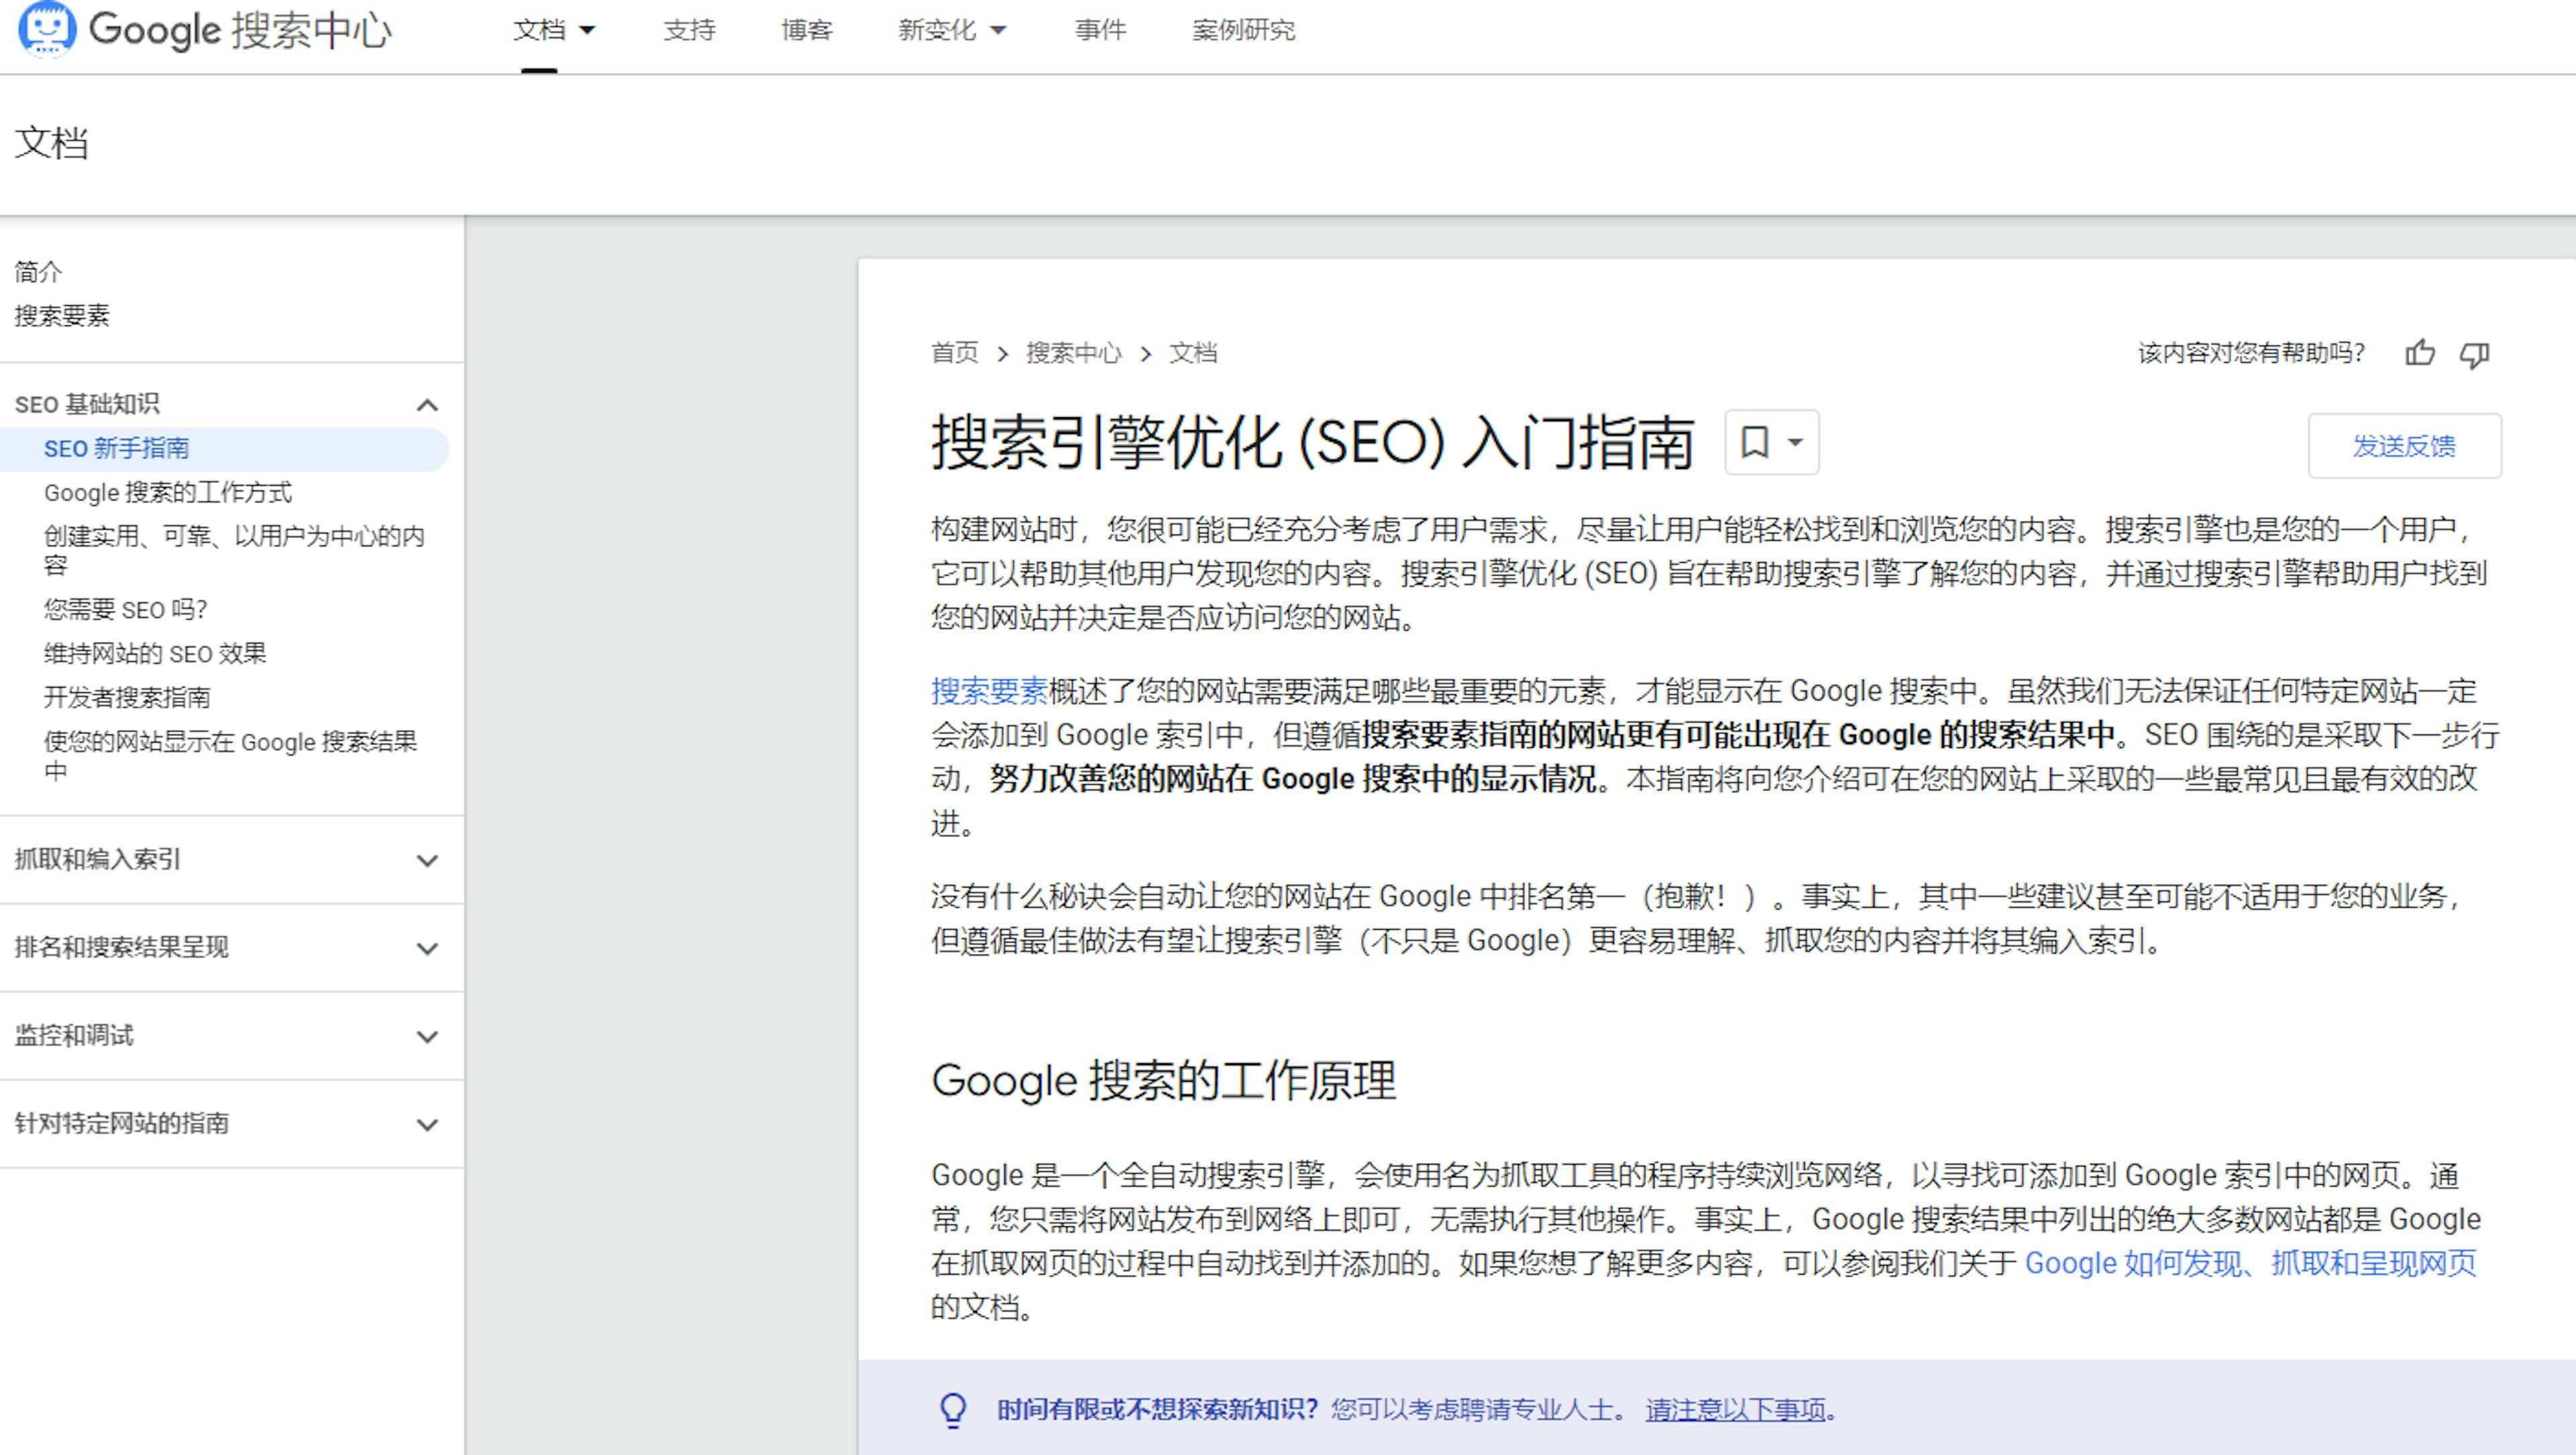The width and height of the screenshot is (2576, 1455).
Task: Open 维持网站的 SEO 效果 in the sidebar
Action: (x=155, y=654)
